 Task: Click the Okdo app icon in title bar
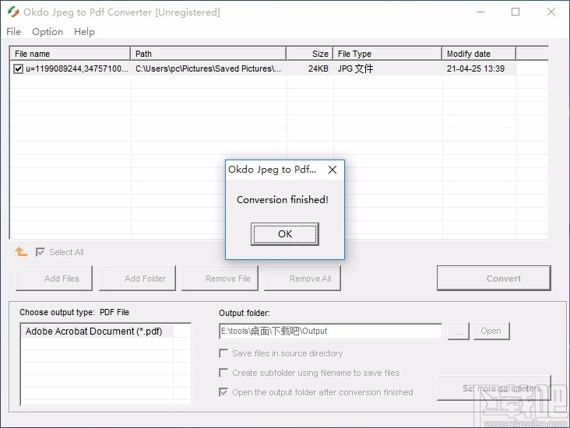coord(12,12)
